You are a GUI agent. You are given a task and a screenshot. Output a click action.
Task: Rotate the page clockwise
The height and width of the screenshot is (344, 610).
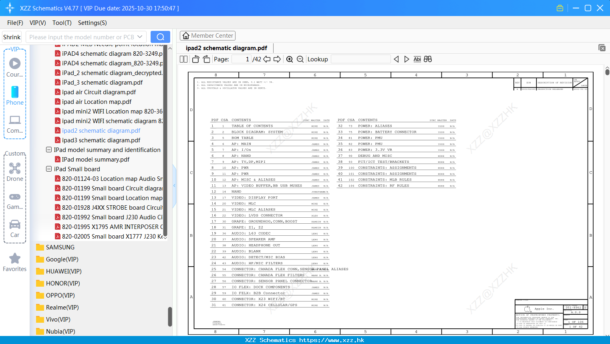206,59
